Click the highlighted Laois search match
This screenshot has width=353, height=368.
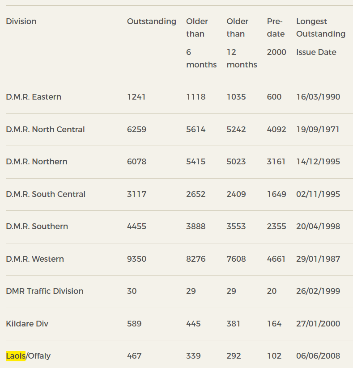click(16, 356)
